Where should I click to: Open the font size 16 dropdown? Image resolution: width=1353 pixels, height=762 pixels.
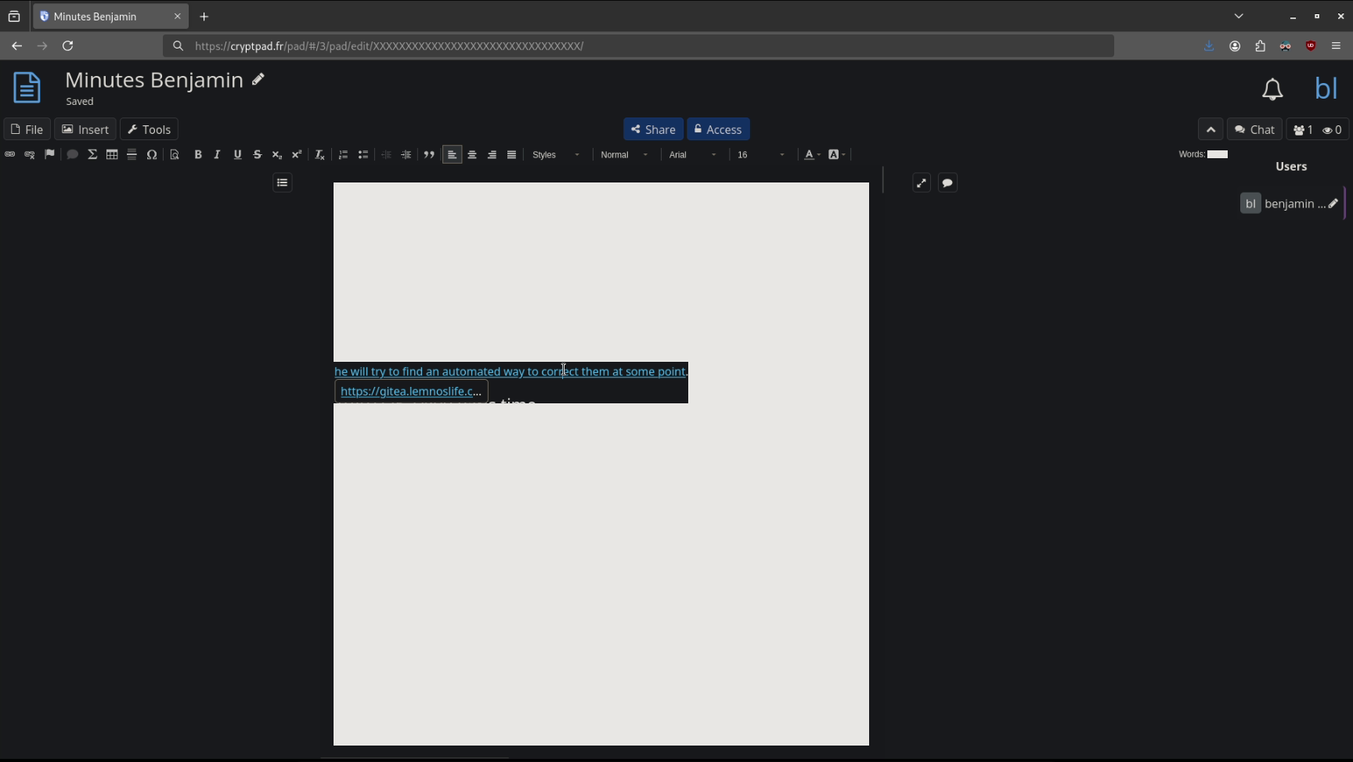760,155
